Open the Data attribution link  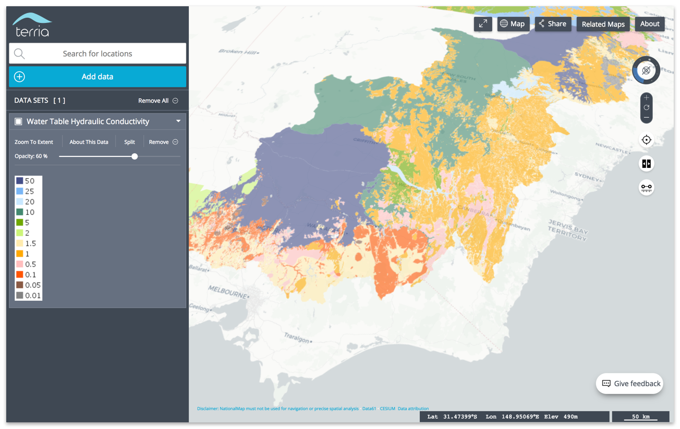click(413, 409)
